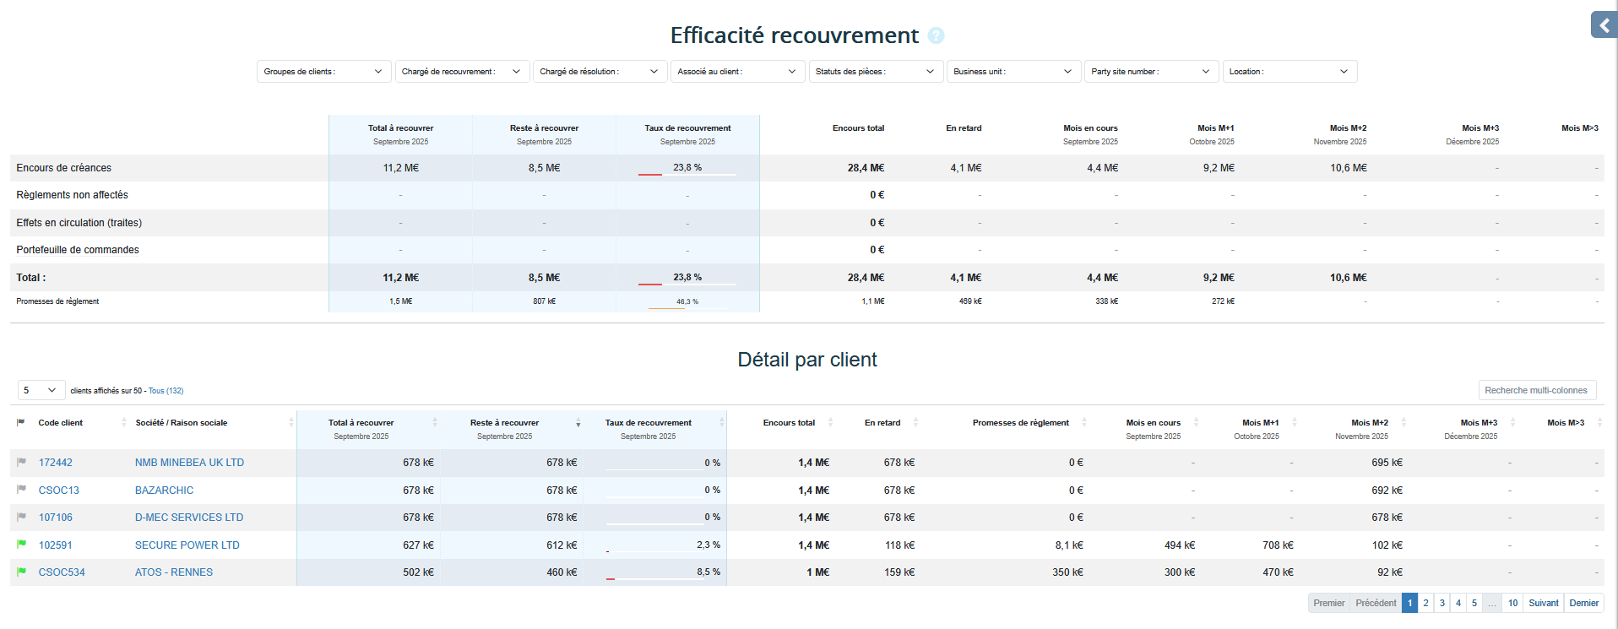Viewport: 1618px width, 629px height.
Task: Open client code CSOC534
Action: [x=62, y=572]
